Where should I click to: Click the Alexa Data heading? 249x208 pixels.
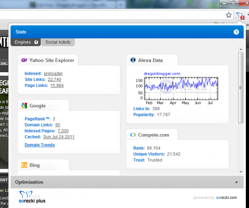click(x=150, y=60)
